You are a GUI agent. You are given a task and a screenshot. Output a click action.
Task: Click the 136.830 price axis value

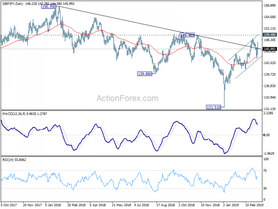(x=270, y=86)
